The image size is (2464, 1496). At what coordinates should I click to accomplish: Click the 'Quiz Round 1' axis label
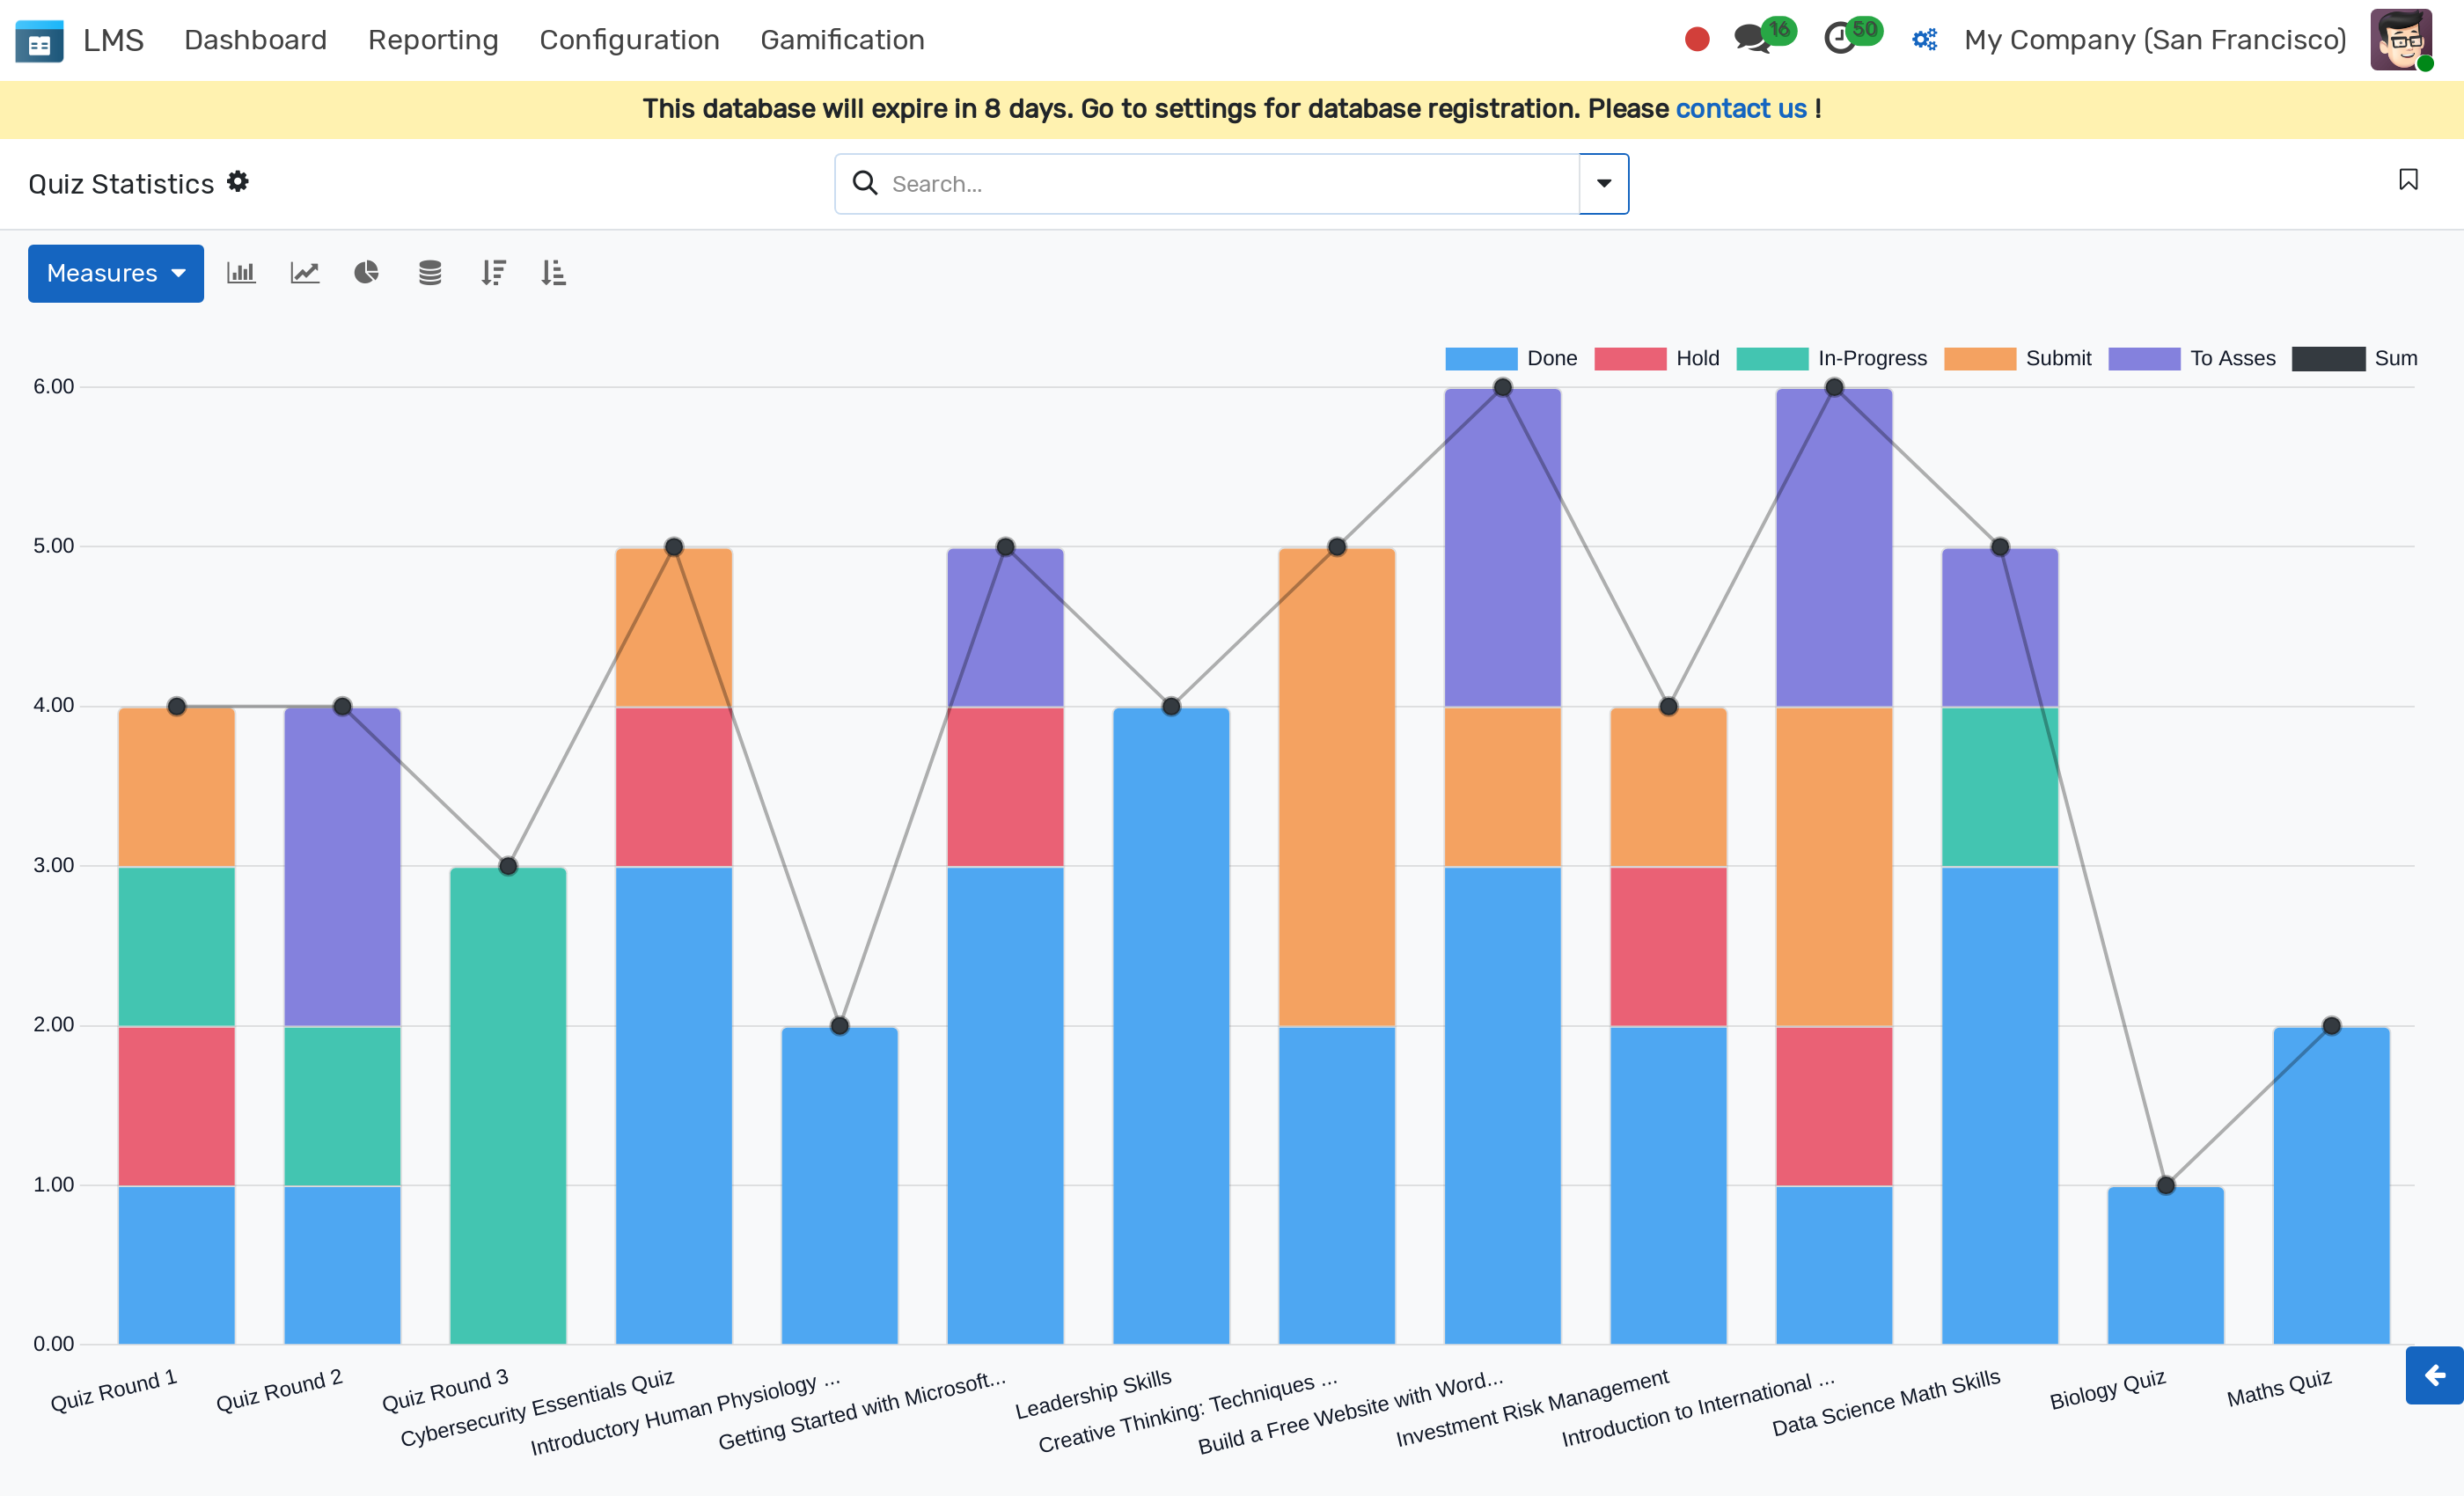coord(114,1390)
